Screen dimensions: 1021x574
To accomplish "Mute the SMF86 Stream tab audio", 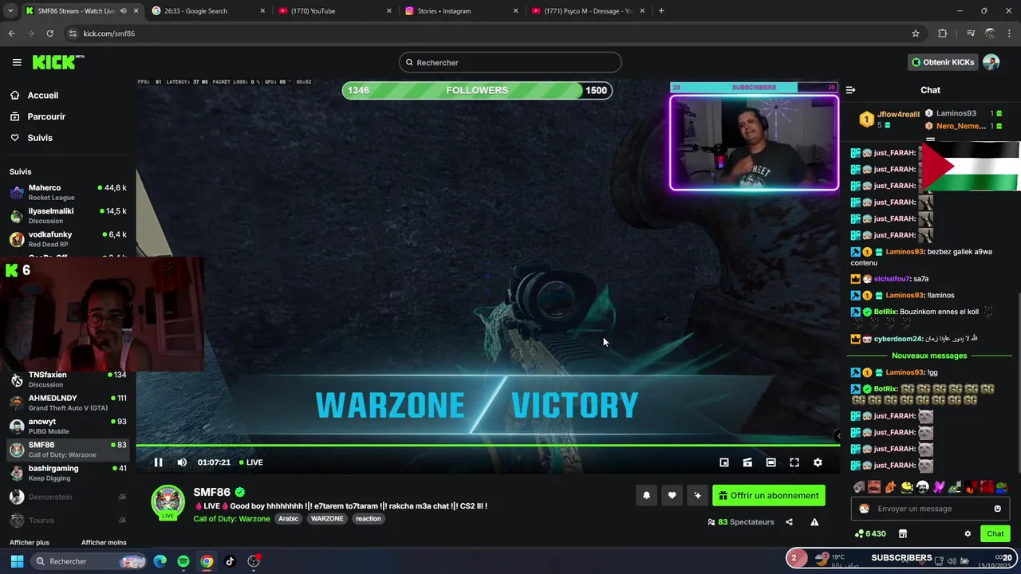I will pyautogui.click(x=123, y=11).
